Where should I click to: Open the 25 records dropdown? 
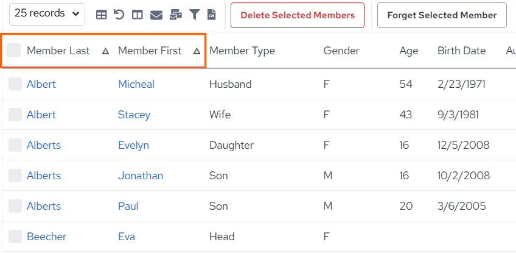[47, 14]
